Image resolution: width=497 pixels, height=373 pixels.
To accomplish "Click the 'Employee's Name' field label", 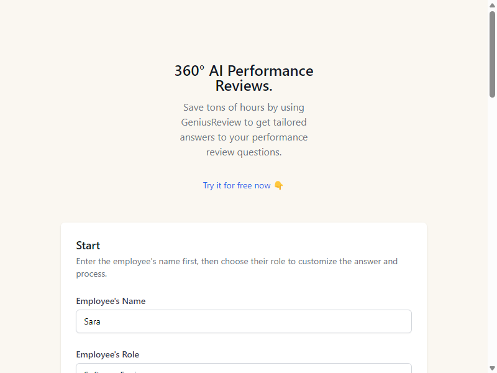I will (x=111, y=301).
